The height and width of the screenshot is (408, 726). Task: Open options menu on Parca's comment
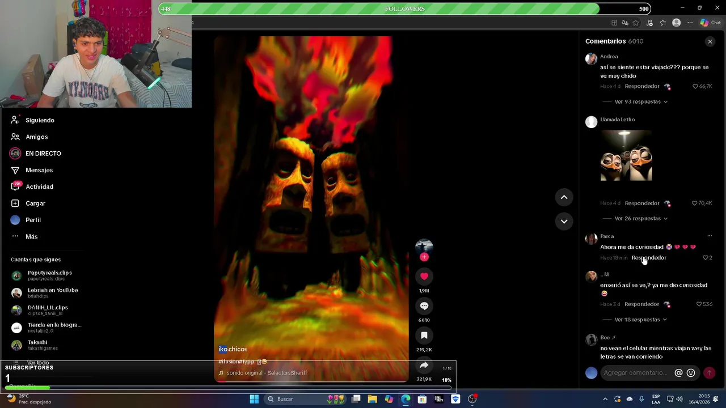point(710,236)
